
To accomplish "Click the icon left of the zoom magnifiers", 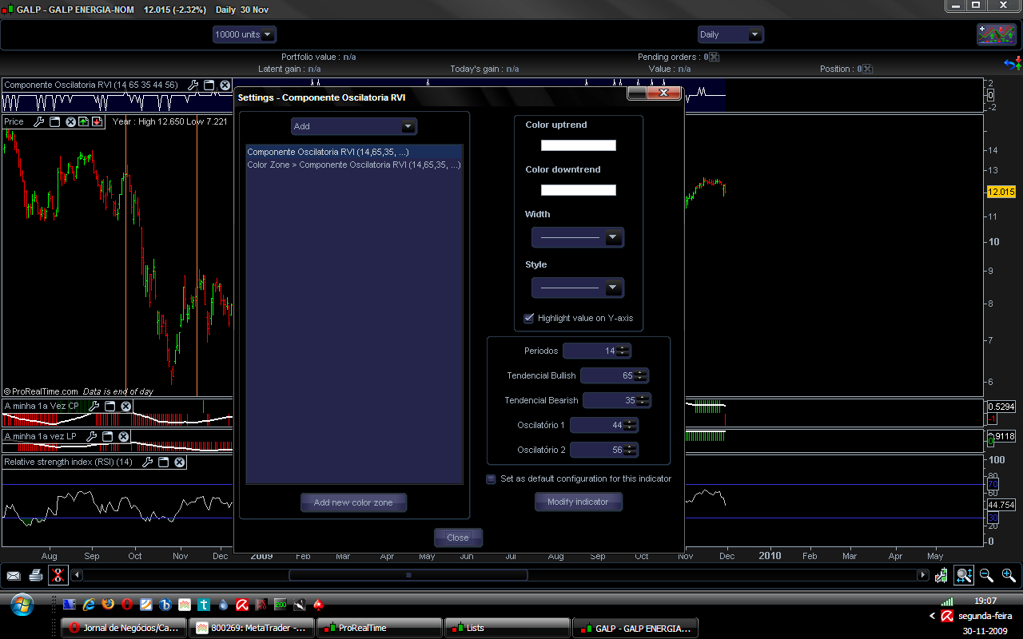I will 942,574.
